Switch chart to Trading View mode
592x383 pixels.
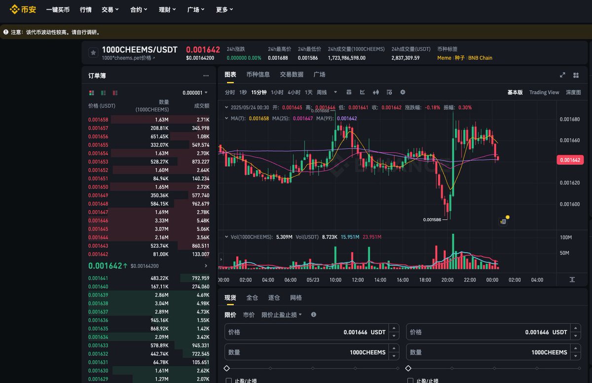[x=544, y=92]
